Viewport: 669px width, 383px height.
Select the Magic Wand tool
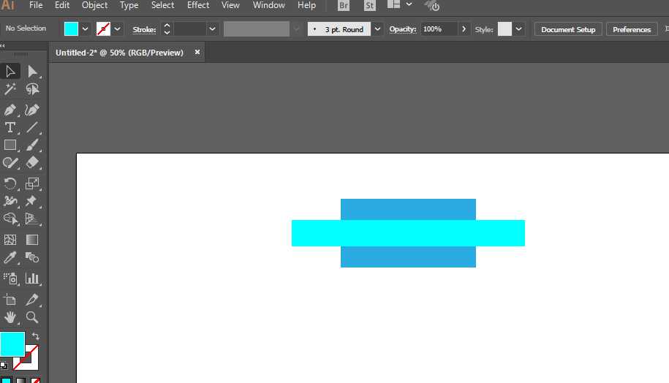tap(10, 89)
